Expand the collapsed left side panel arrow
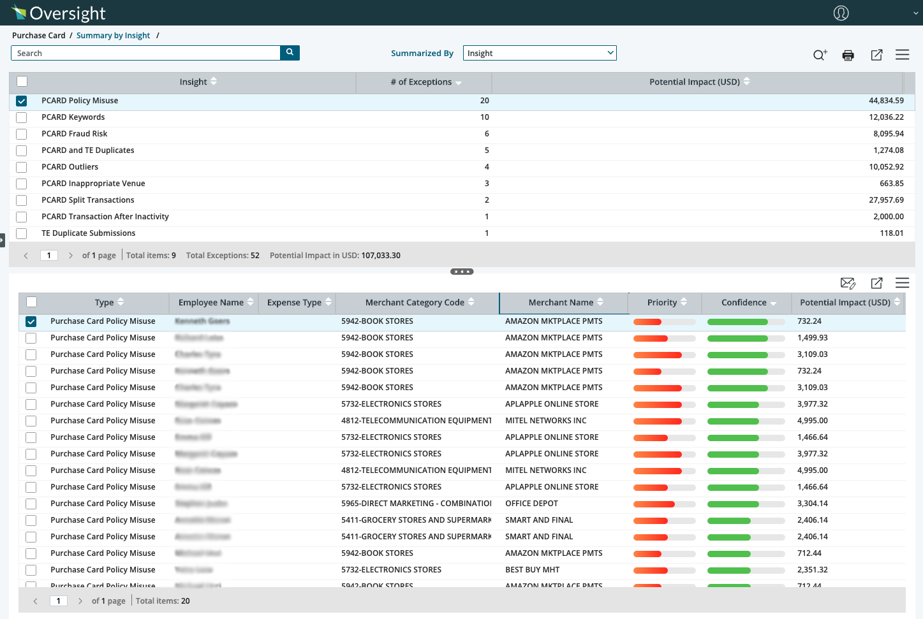 3,240
